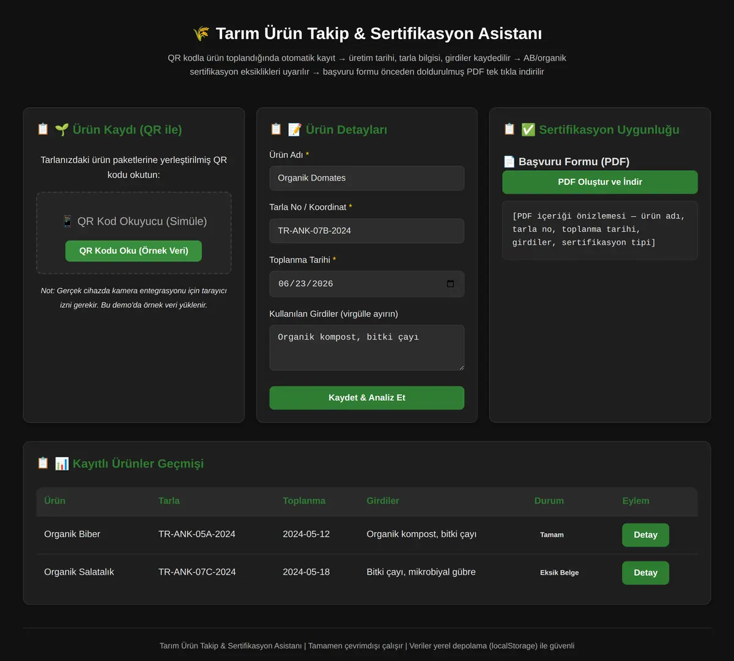This screenshot has width=734, height=661.
Task: Open Detay for Organik Salatalık row
Action: coord(645,573)
